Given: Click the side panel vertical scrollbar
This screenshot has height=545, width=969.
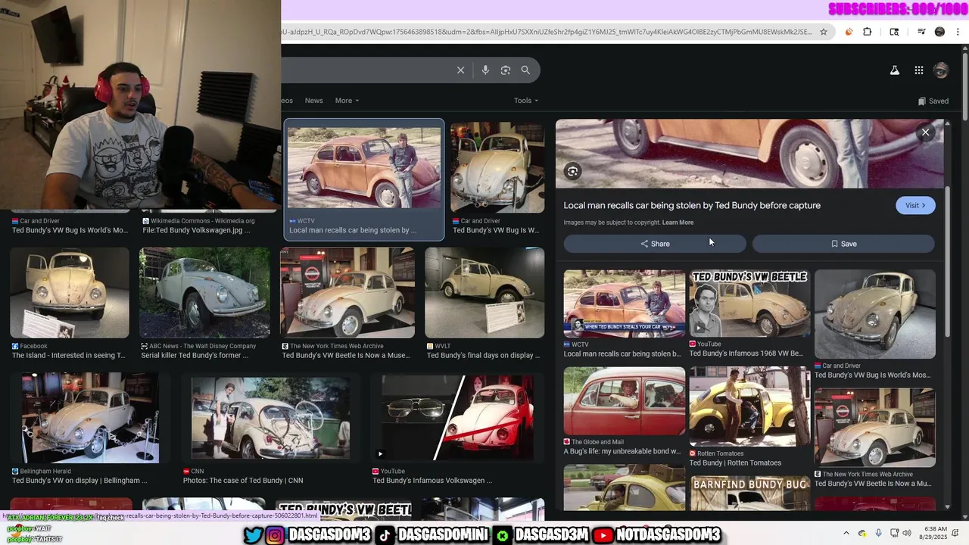Looking at the screenshot, I should [x=947, y=261].
